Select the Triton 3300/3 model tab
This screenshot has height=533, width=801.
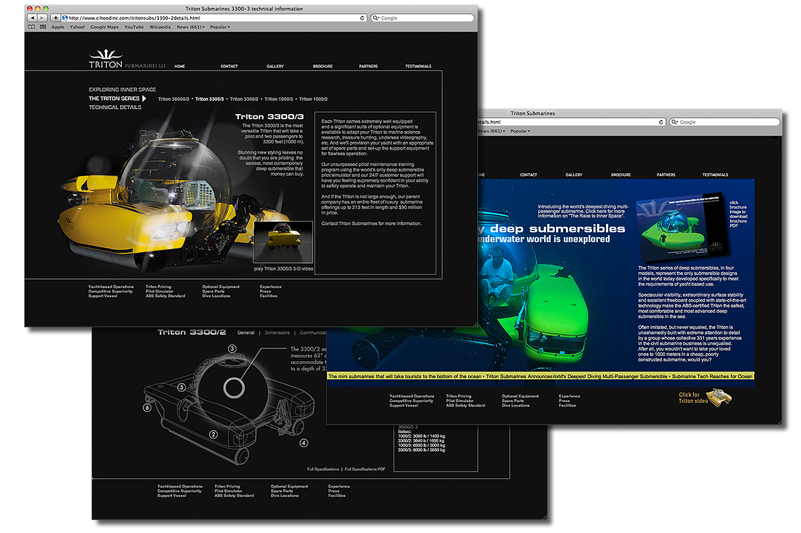pos(209,99)
